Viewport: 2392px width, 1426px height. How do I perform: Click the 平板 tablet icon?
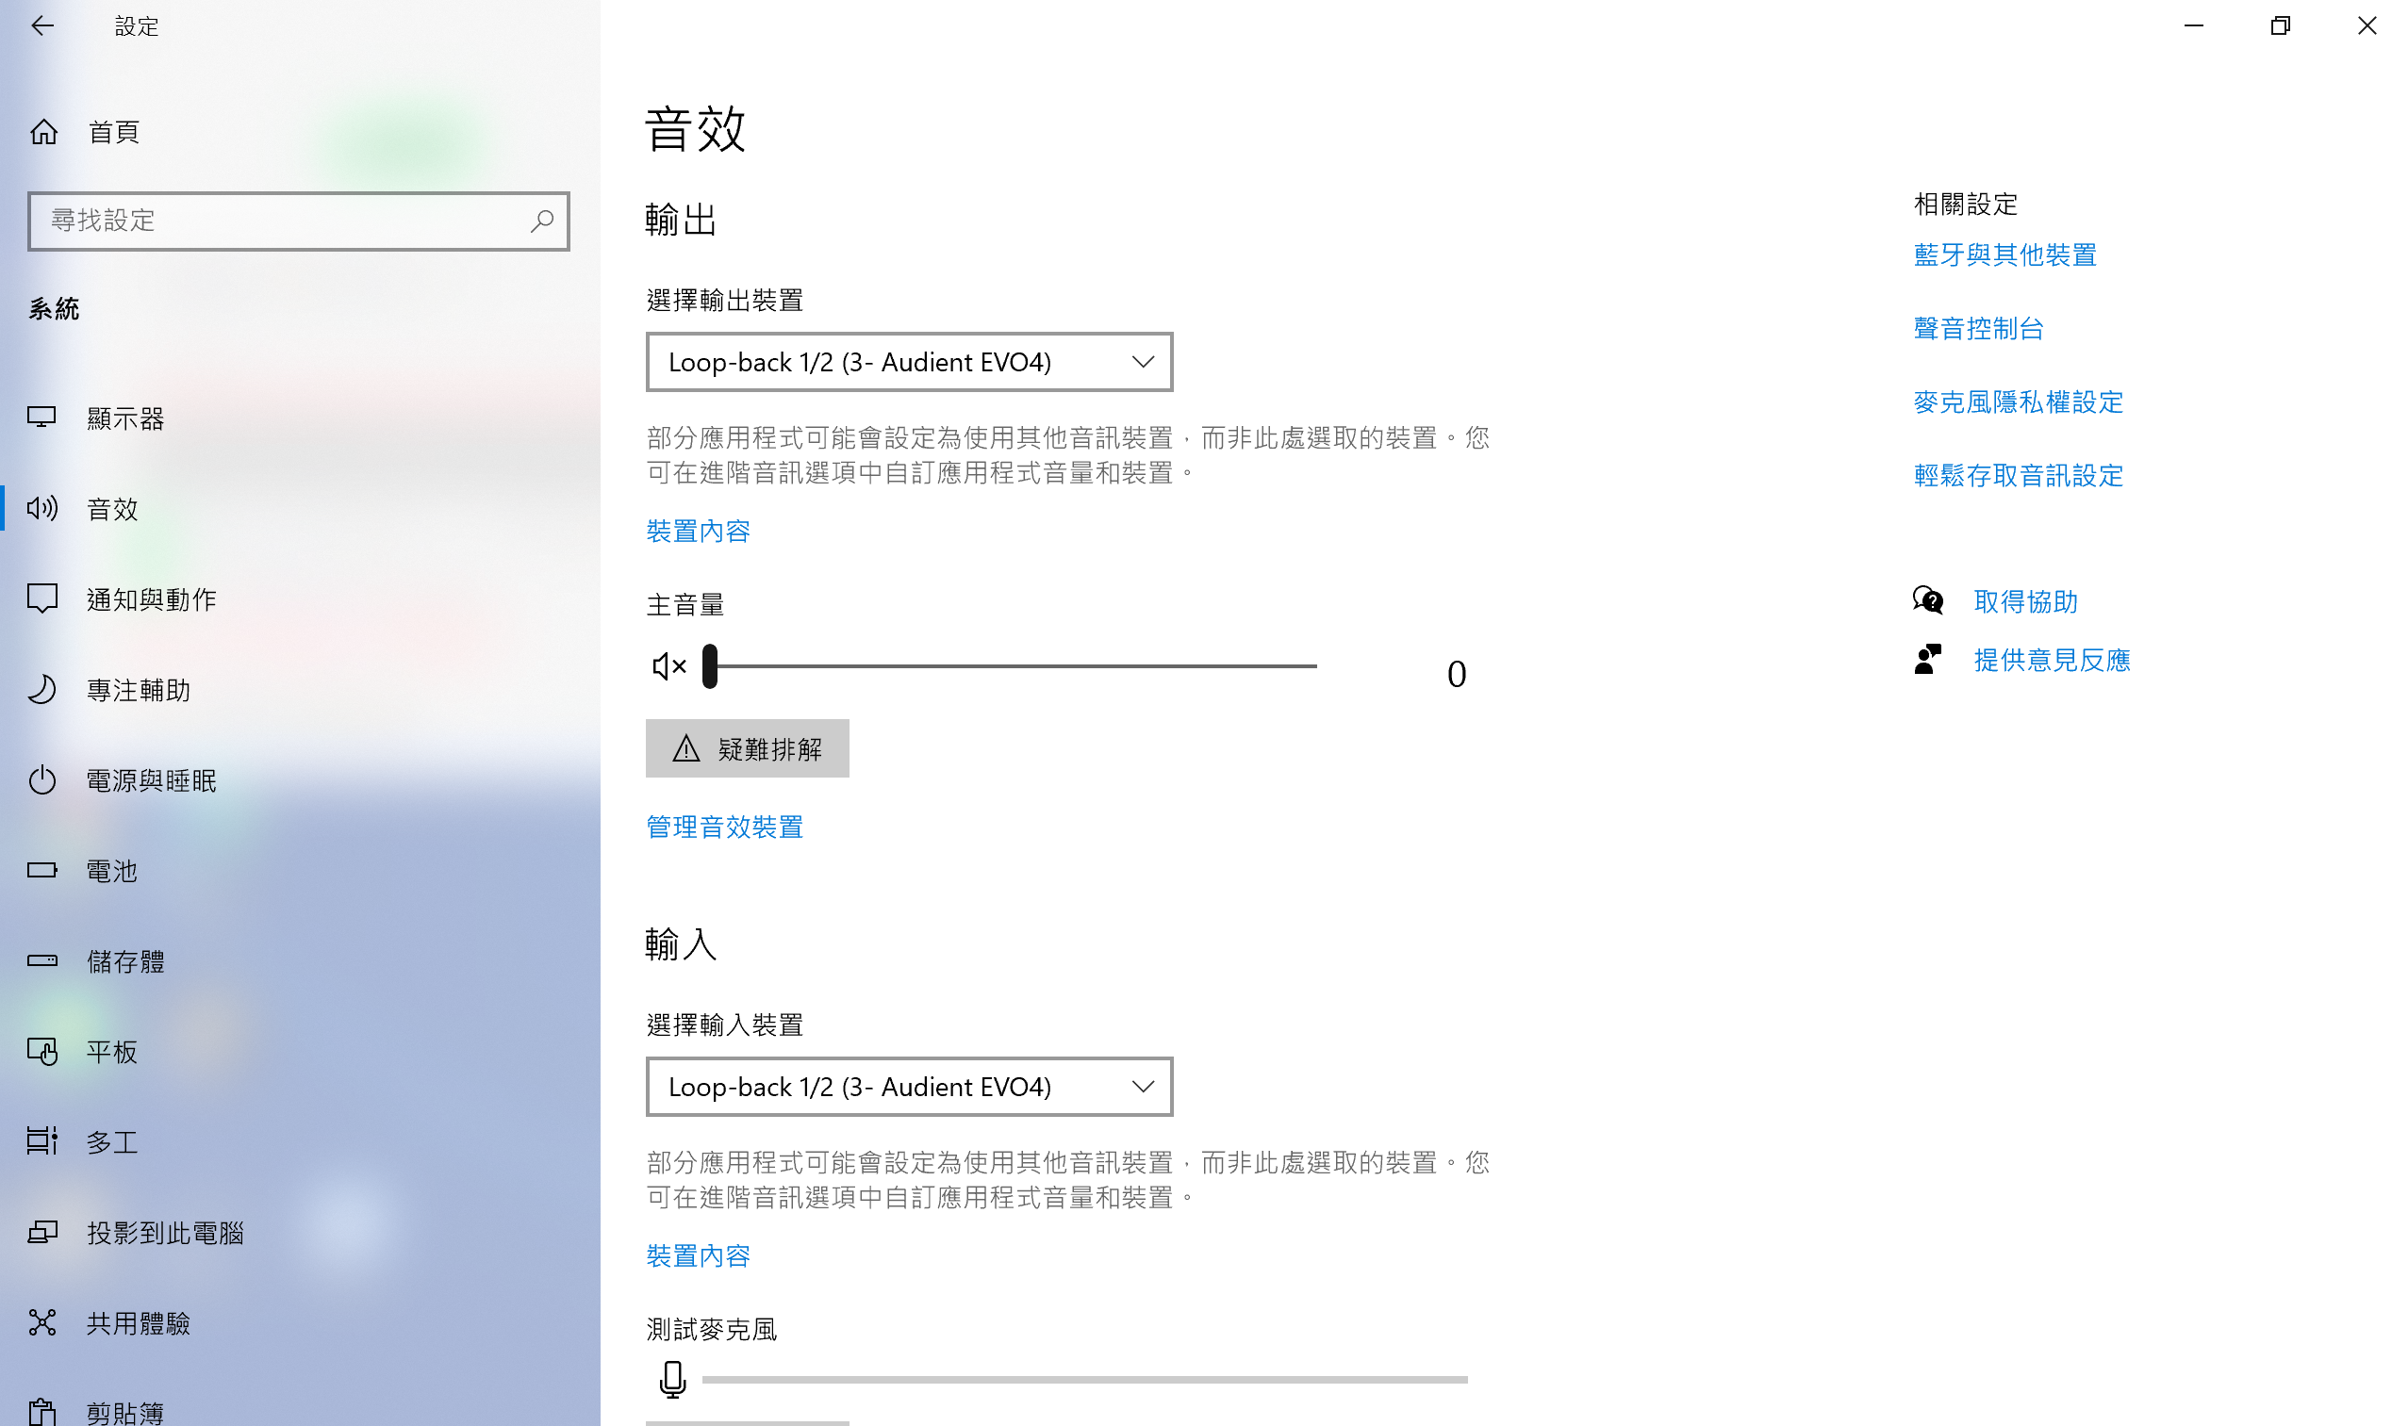pyautogui.click(x=41, y=1051)
